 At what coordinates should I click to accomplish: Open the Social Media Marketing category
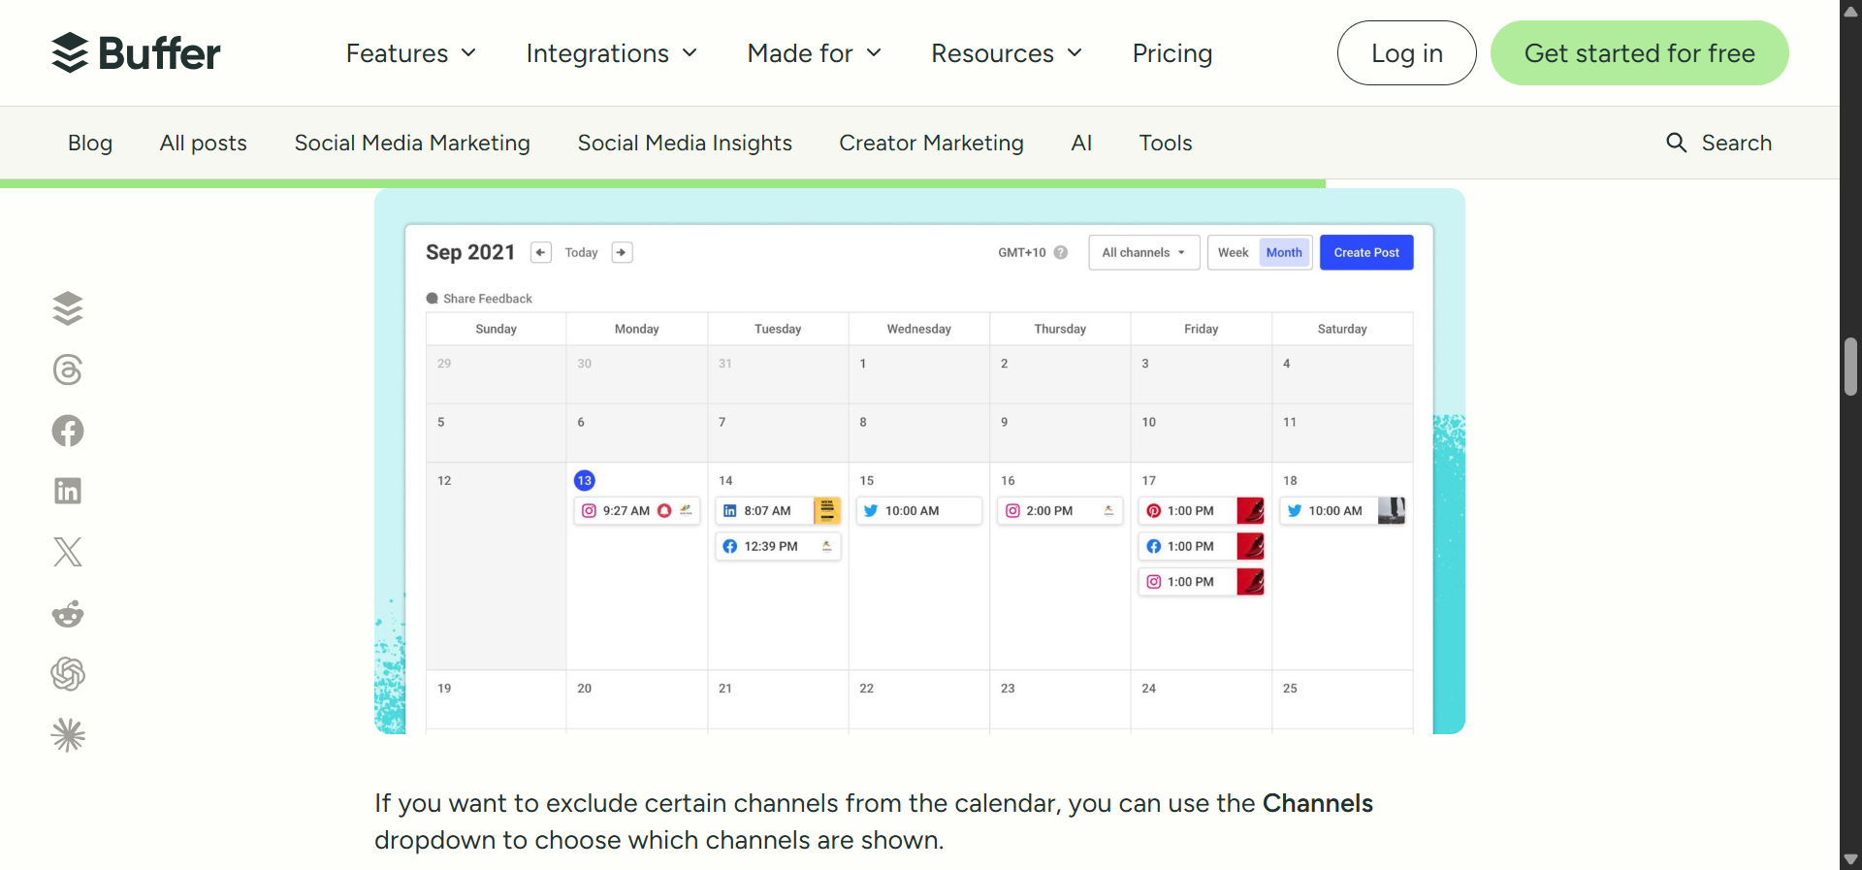coord(412,143)
